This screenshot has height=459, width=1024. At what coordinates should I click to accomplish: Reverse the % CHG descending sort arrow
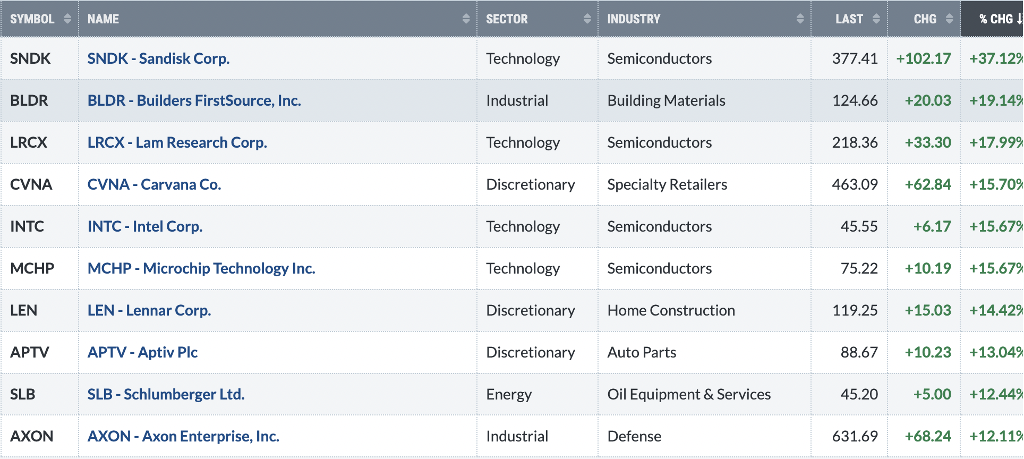coord(1020,19)
